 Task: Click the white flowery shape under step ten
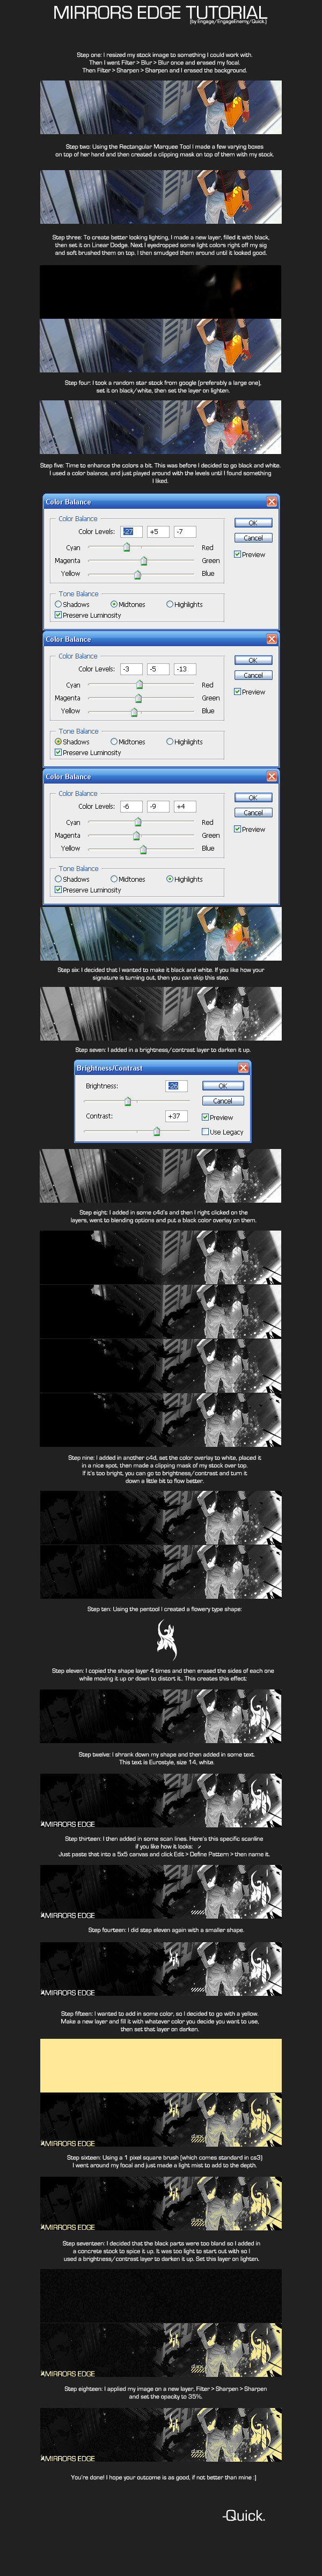(166, 1639)
